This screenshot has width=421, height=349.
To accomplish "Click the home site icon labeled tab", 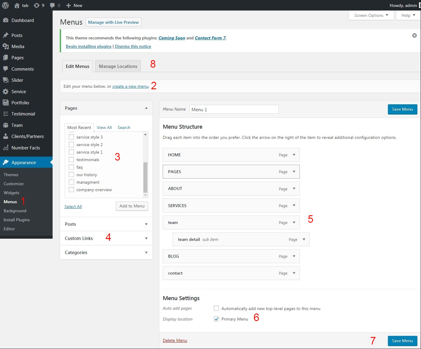I will [17, 5].
